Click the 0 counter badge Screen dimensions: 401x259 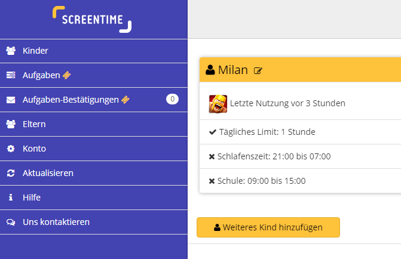pyautogui.click(x=172, y=99)
